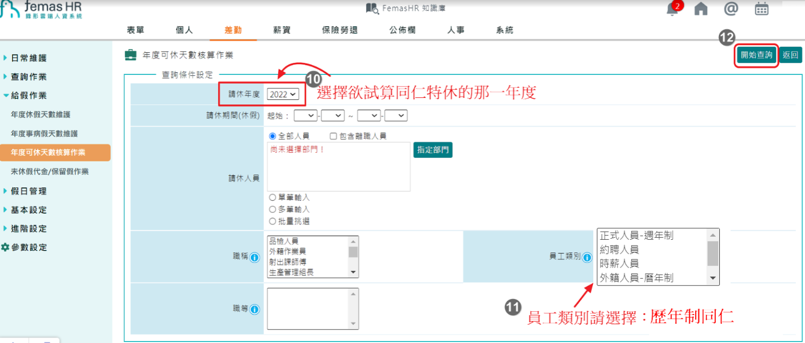Expand 基本設定 sidebar section
This screenshot has width=805, height=343.
tap(29, 210)
